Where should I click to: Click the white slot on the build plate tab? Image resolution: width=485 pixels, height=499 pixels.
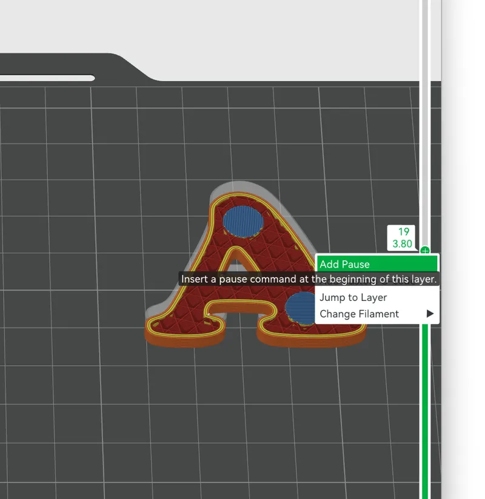(x=47, y=78)
